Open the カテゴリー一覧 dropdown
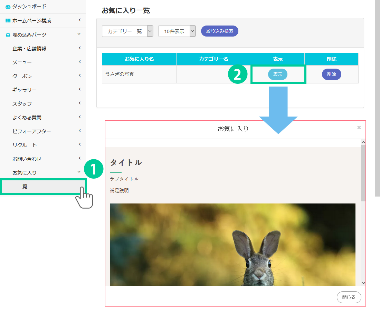Screen dimensions: 380x310 (127, 31)
